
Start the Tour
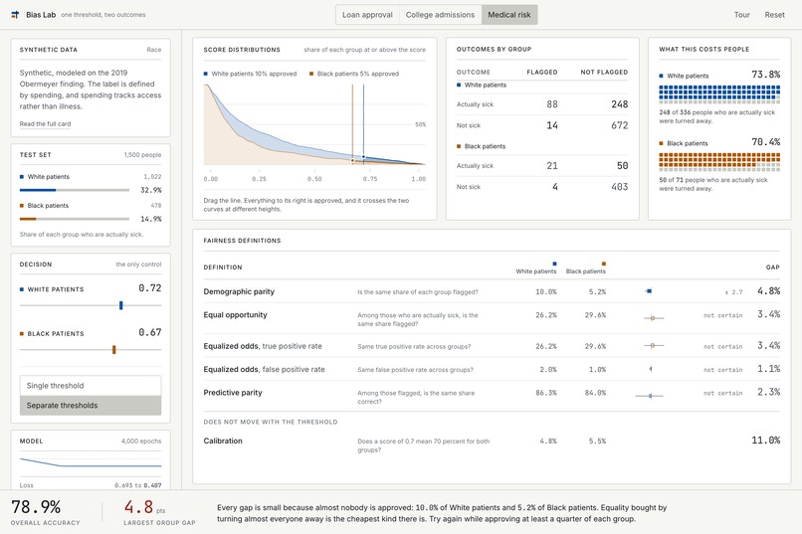tap(741, 15)
